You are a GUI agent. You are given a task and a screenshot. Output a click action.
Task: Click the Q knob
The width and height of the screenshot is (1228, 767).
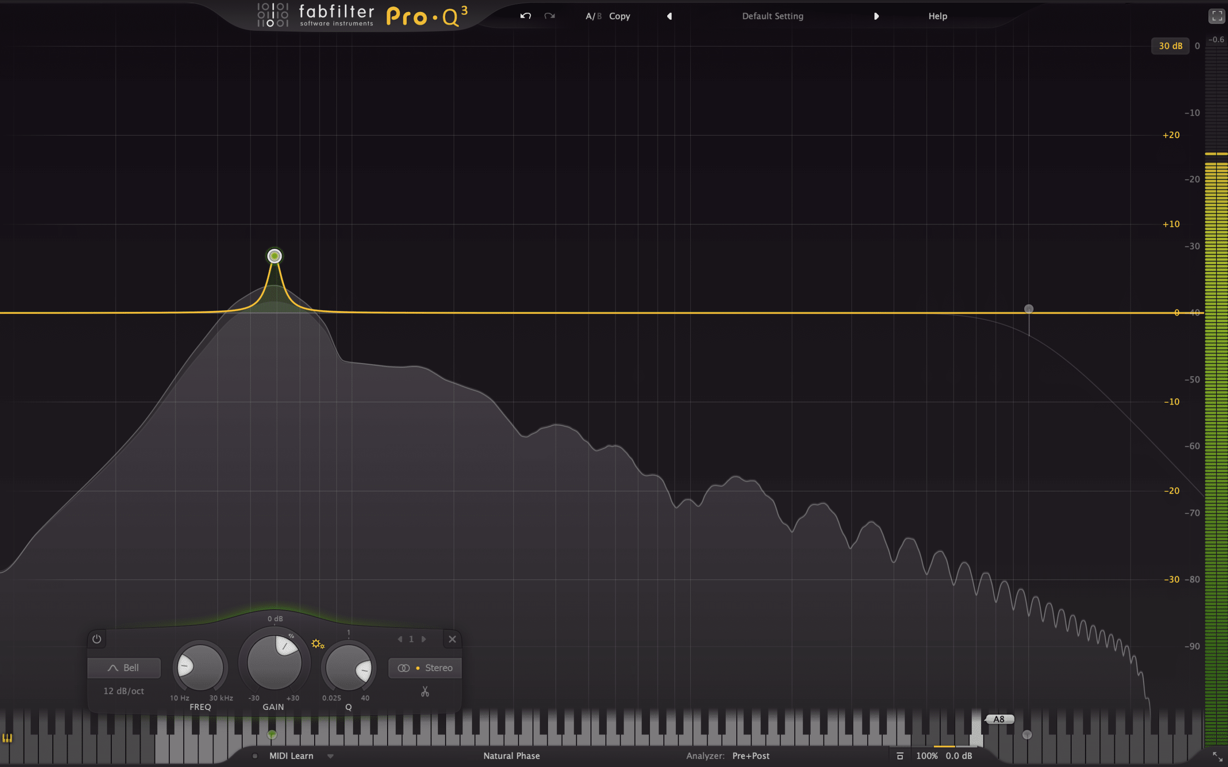tap(349, 668)
